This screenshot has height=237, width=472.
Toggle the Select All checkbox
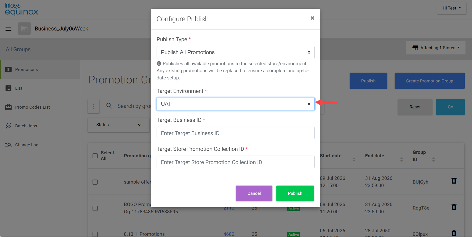tap(95, 156)
